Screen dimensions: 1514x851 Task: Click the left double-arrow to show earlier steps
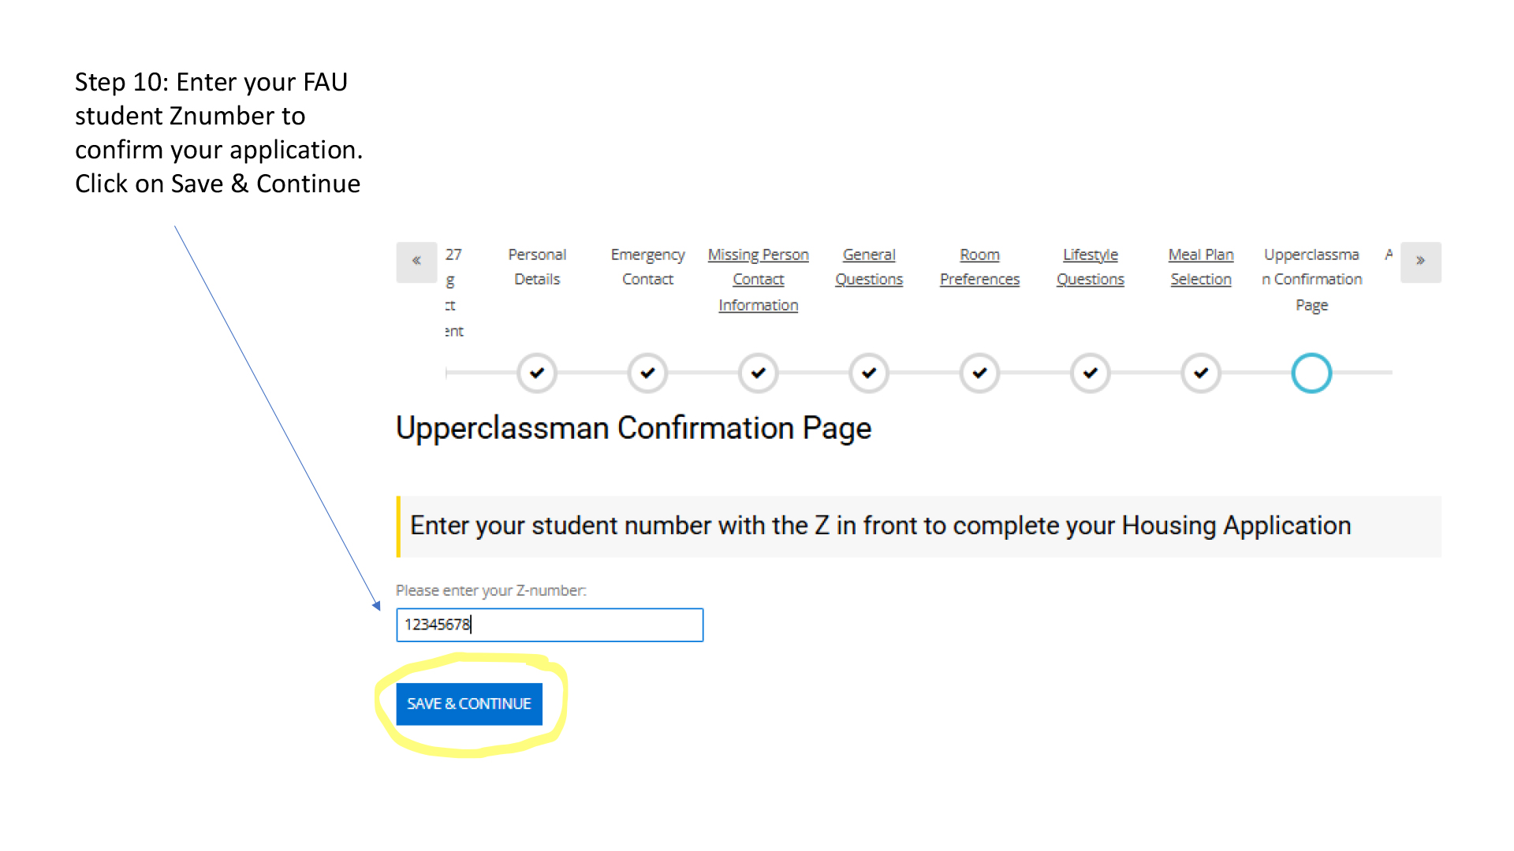tap(416, 262)
